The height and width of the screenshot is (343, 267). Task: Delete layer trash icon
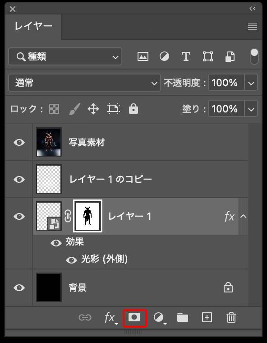231,317
